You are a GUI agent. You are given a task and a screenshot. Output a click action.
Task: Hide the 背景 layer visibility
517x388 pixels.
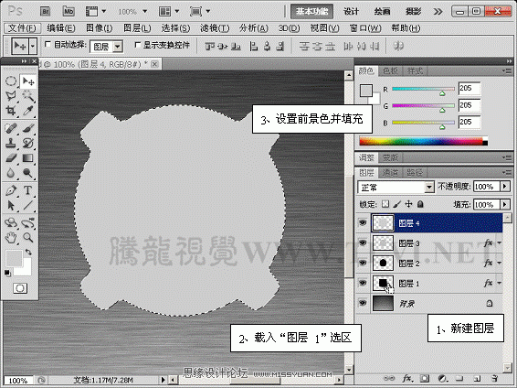coord(363,303)
